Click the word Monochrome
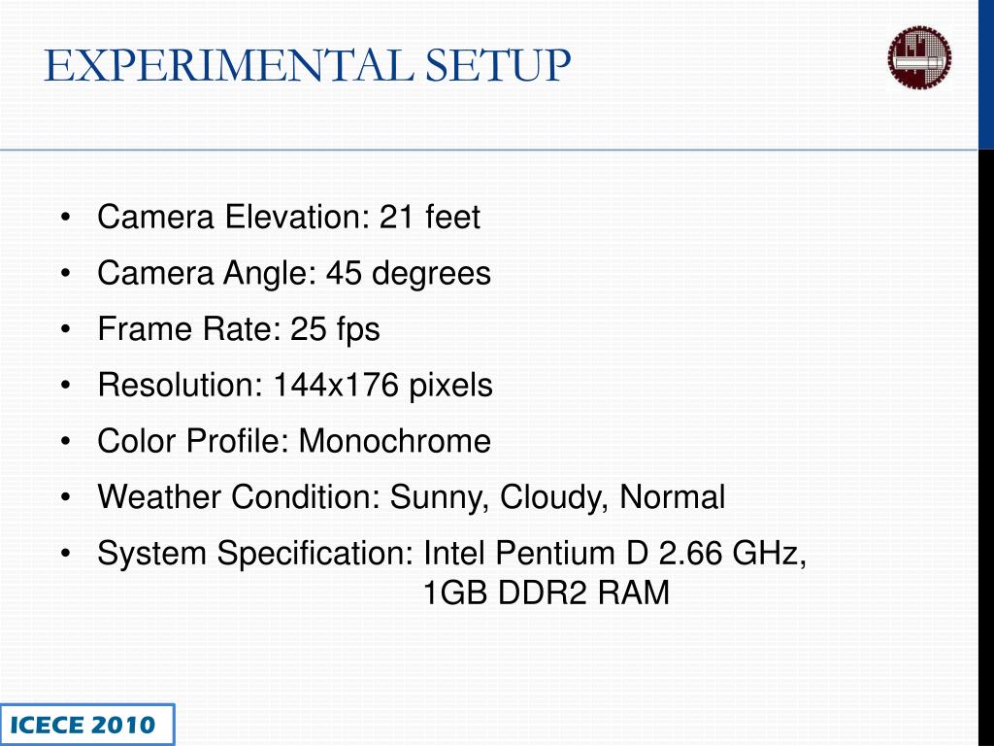The image size is (994, 746). click(395, 441)
